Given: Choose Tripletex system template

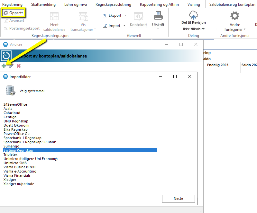Looking at the screenshot, I should (11, 155).
